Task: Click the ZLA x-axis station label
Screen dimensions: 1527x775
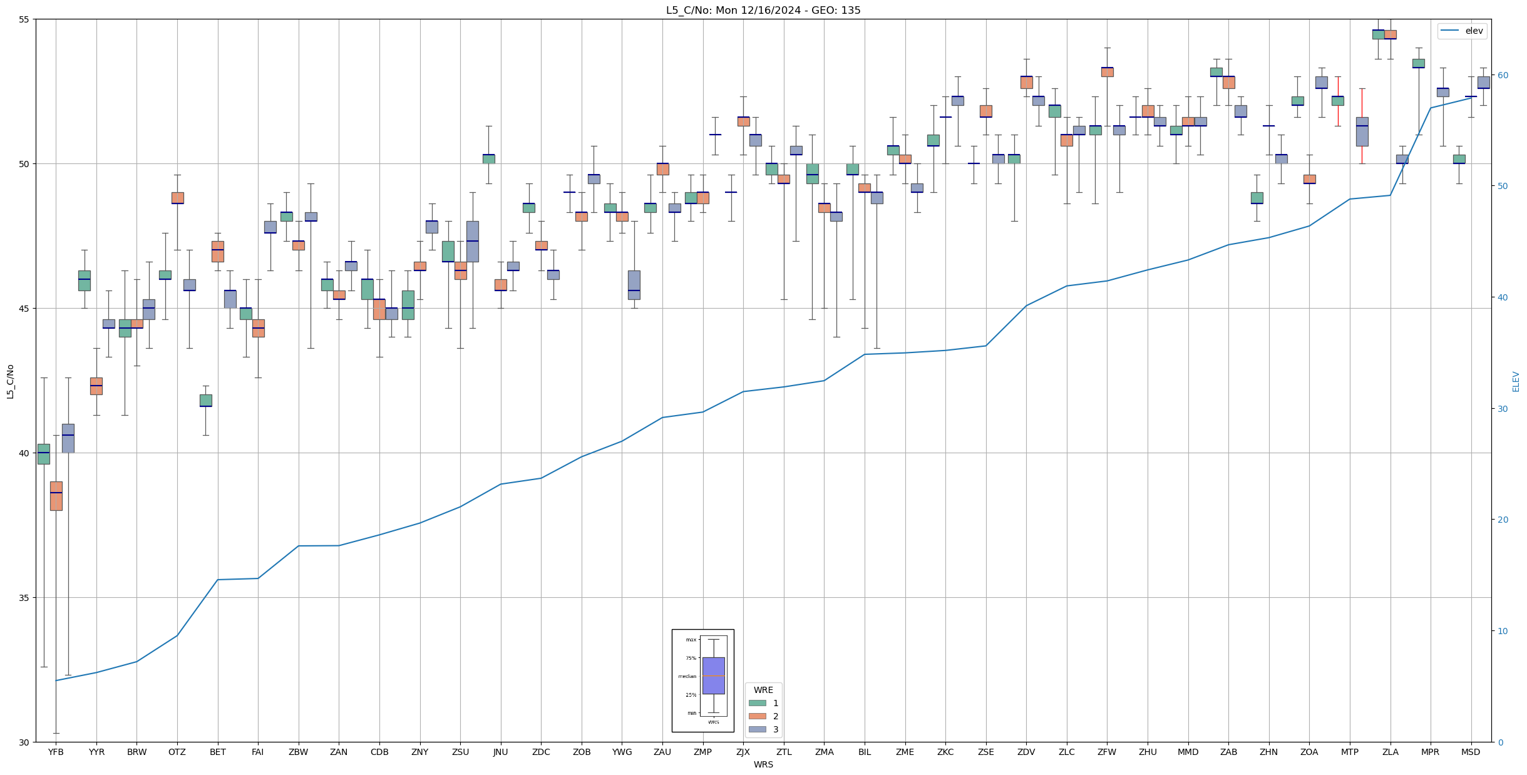Action: point(1390,752)
